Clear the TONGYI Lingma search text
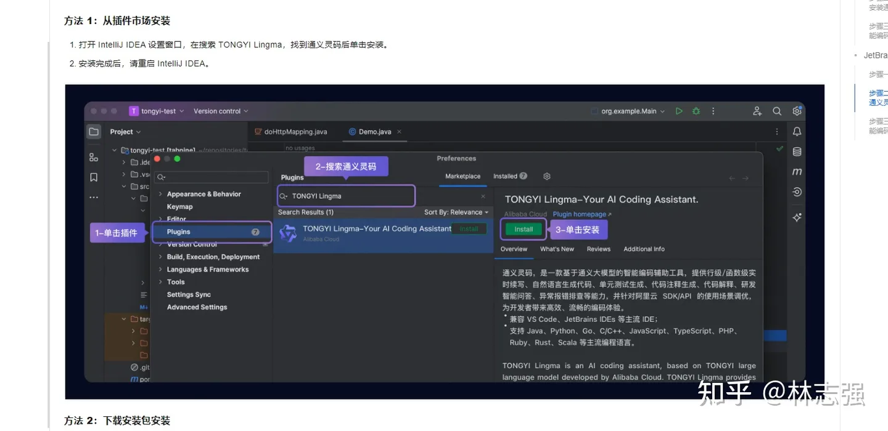888x431 pixels. point(483,196)
